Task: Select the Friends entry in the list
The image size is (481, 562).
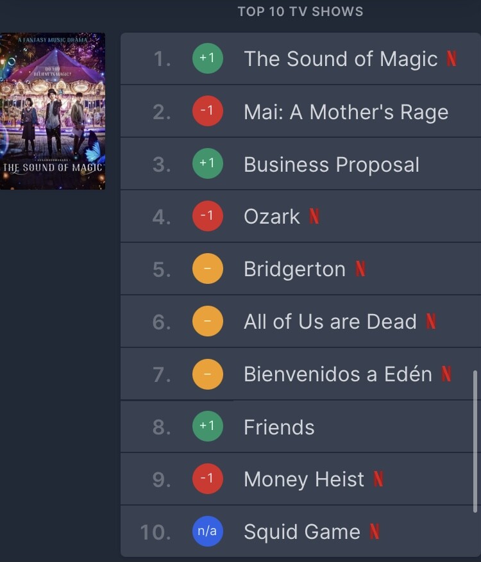Action: pos(279,427)
